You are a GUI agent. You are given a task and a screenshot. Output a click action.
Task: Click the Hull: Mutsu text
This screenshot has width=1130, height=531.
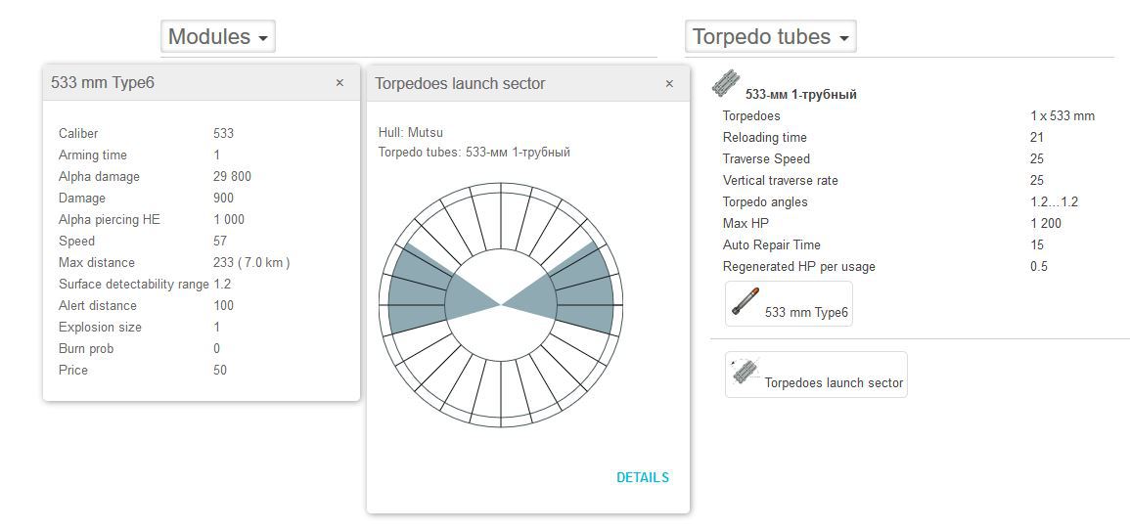click(410, 132)
